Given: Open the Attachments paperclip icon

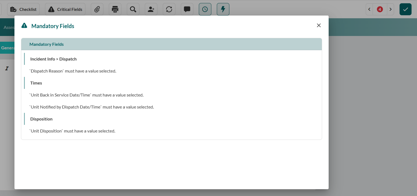Looking at the screenshot, I should tap(97, 9).
